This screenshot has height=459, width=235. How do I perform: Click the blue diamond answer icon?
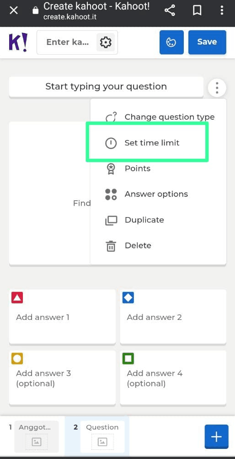point(128,298)
